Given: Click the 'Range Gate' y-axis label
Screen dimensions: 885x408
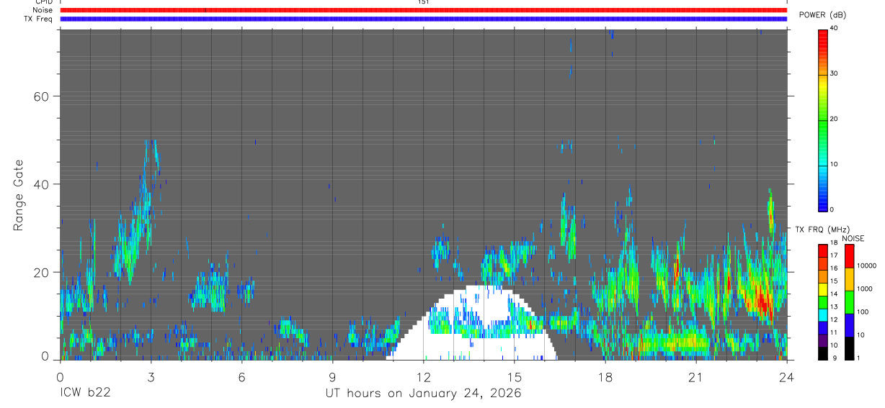Looking at the screenshot, I should pyautogui.click(x=18, y=196).
